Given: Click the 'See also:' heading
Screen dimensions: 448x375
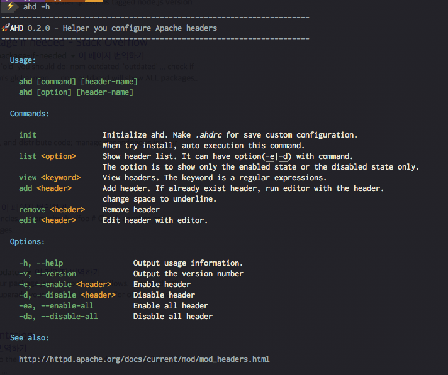Looking at the screenshot, I should (x=30, y=338).
